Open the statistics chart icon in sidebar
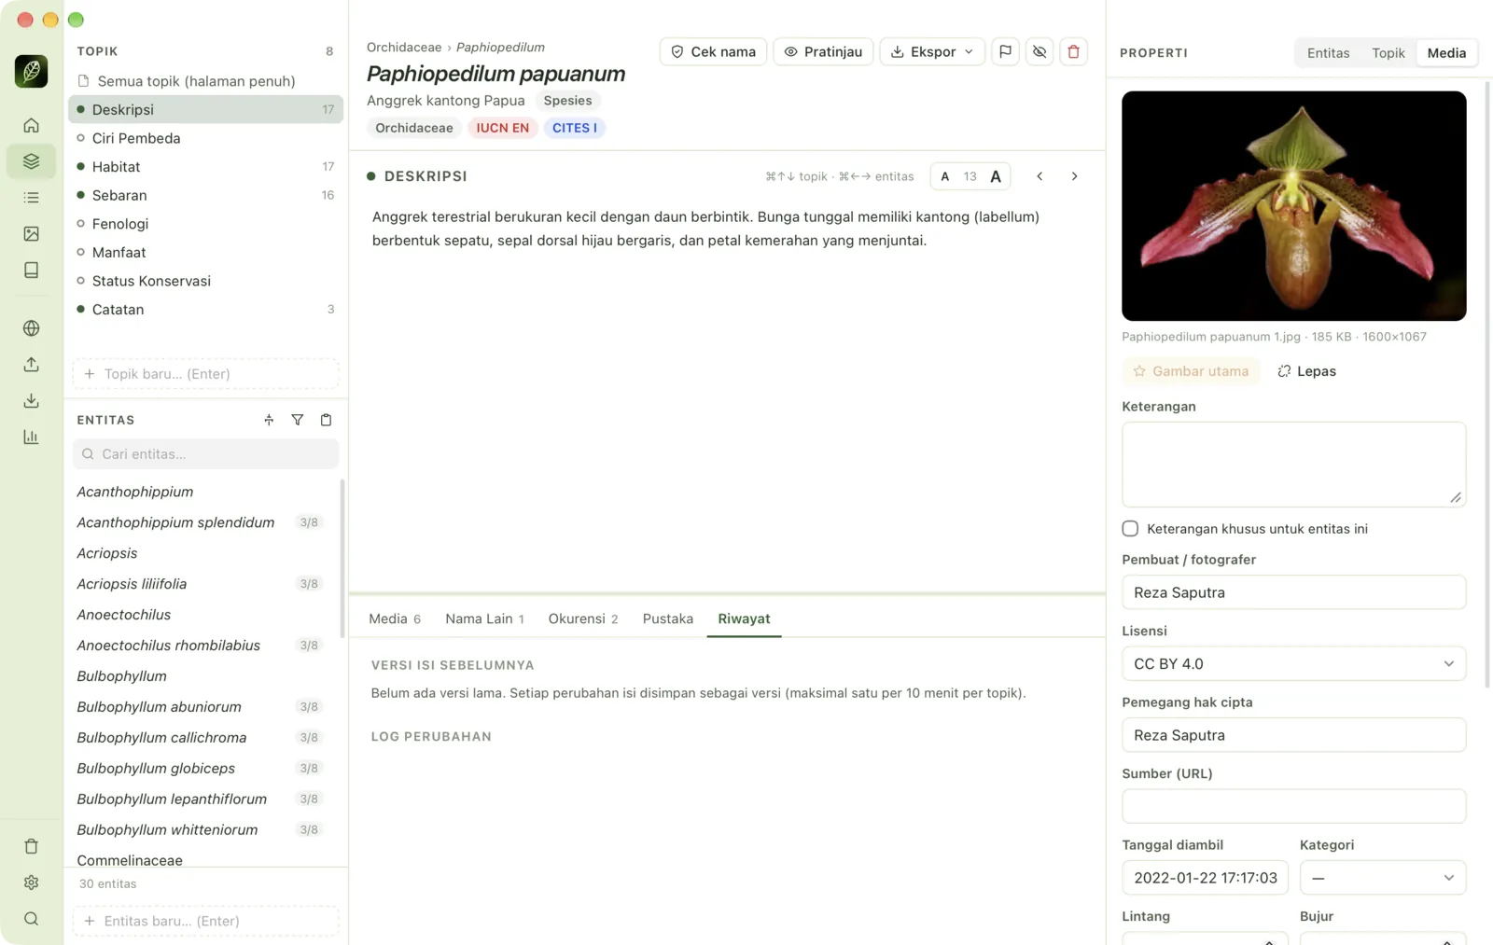Viewport: 1493px width, 945px height. coord(31,437)
